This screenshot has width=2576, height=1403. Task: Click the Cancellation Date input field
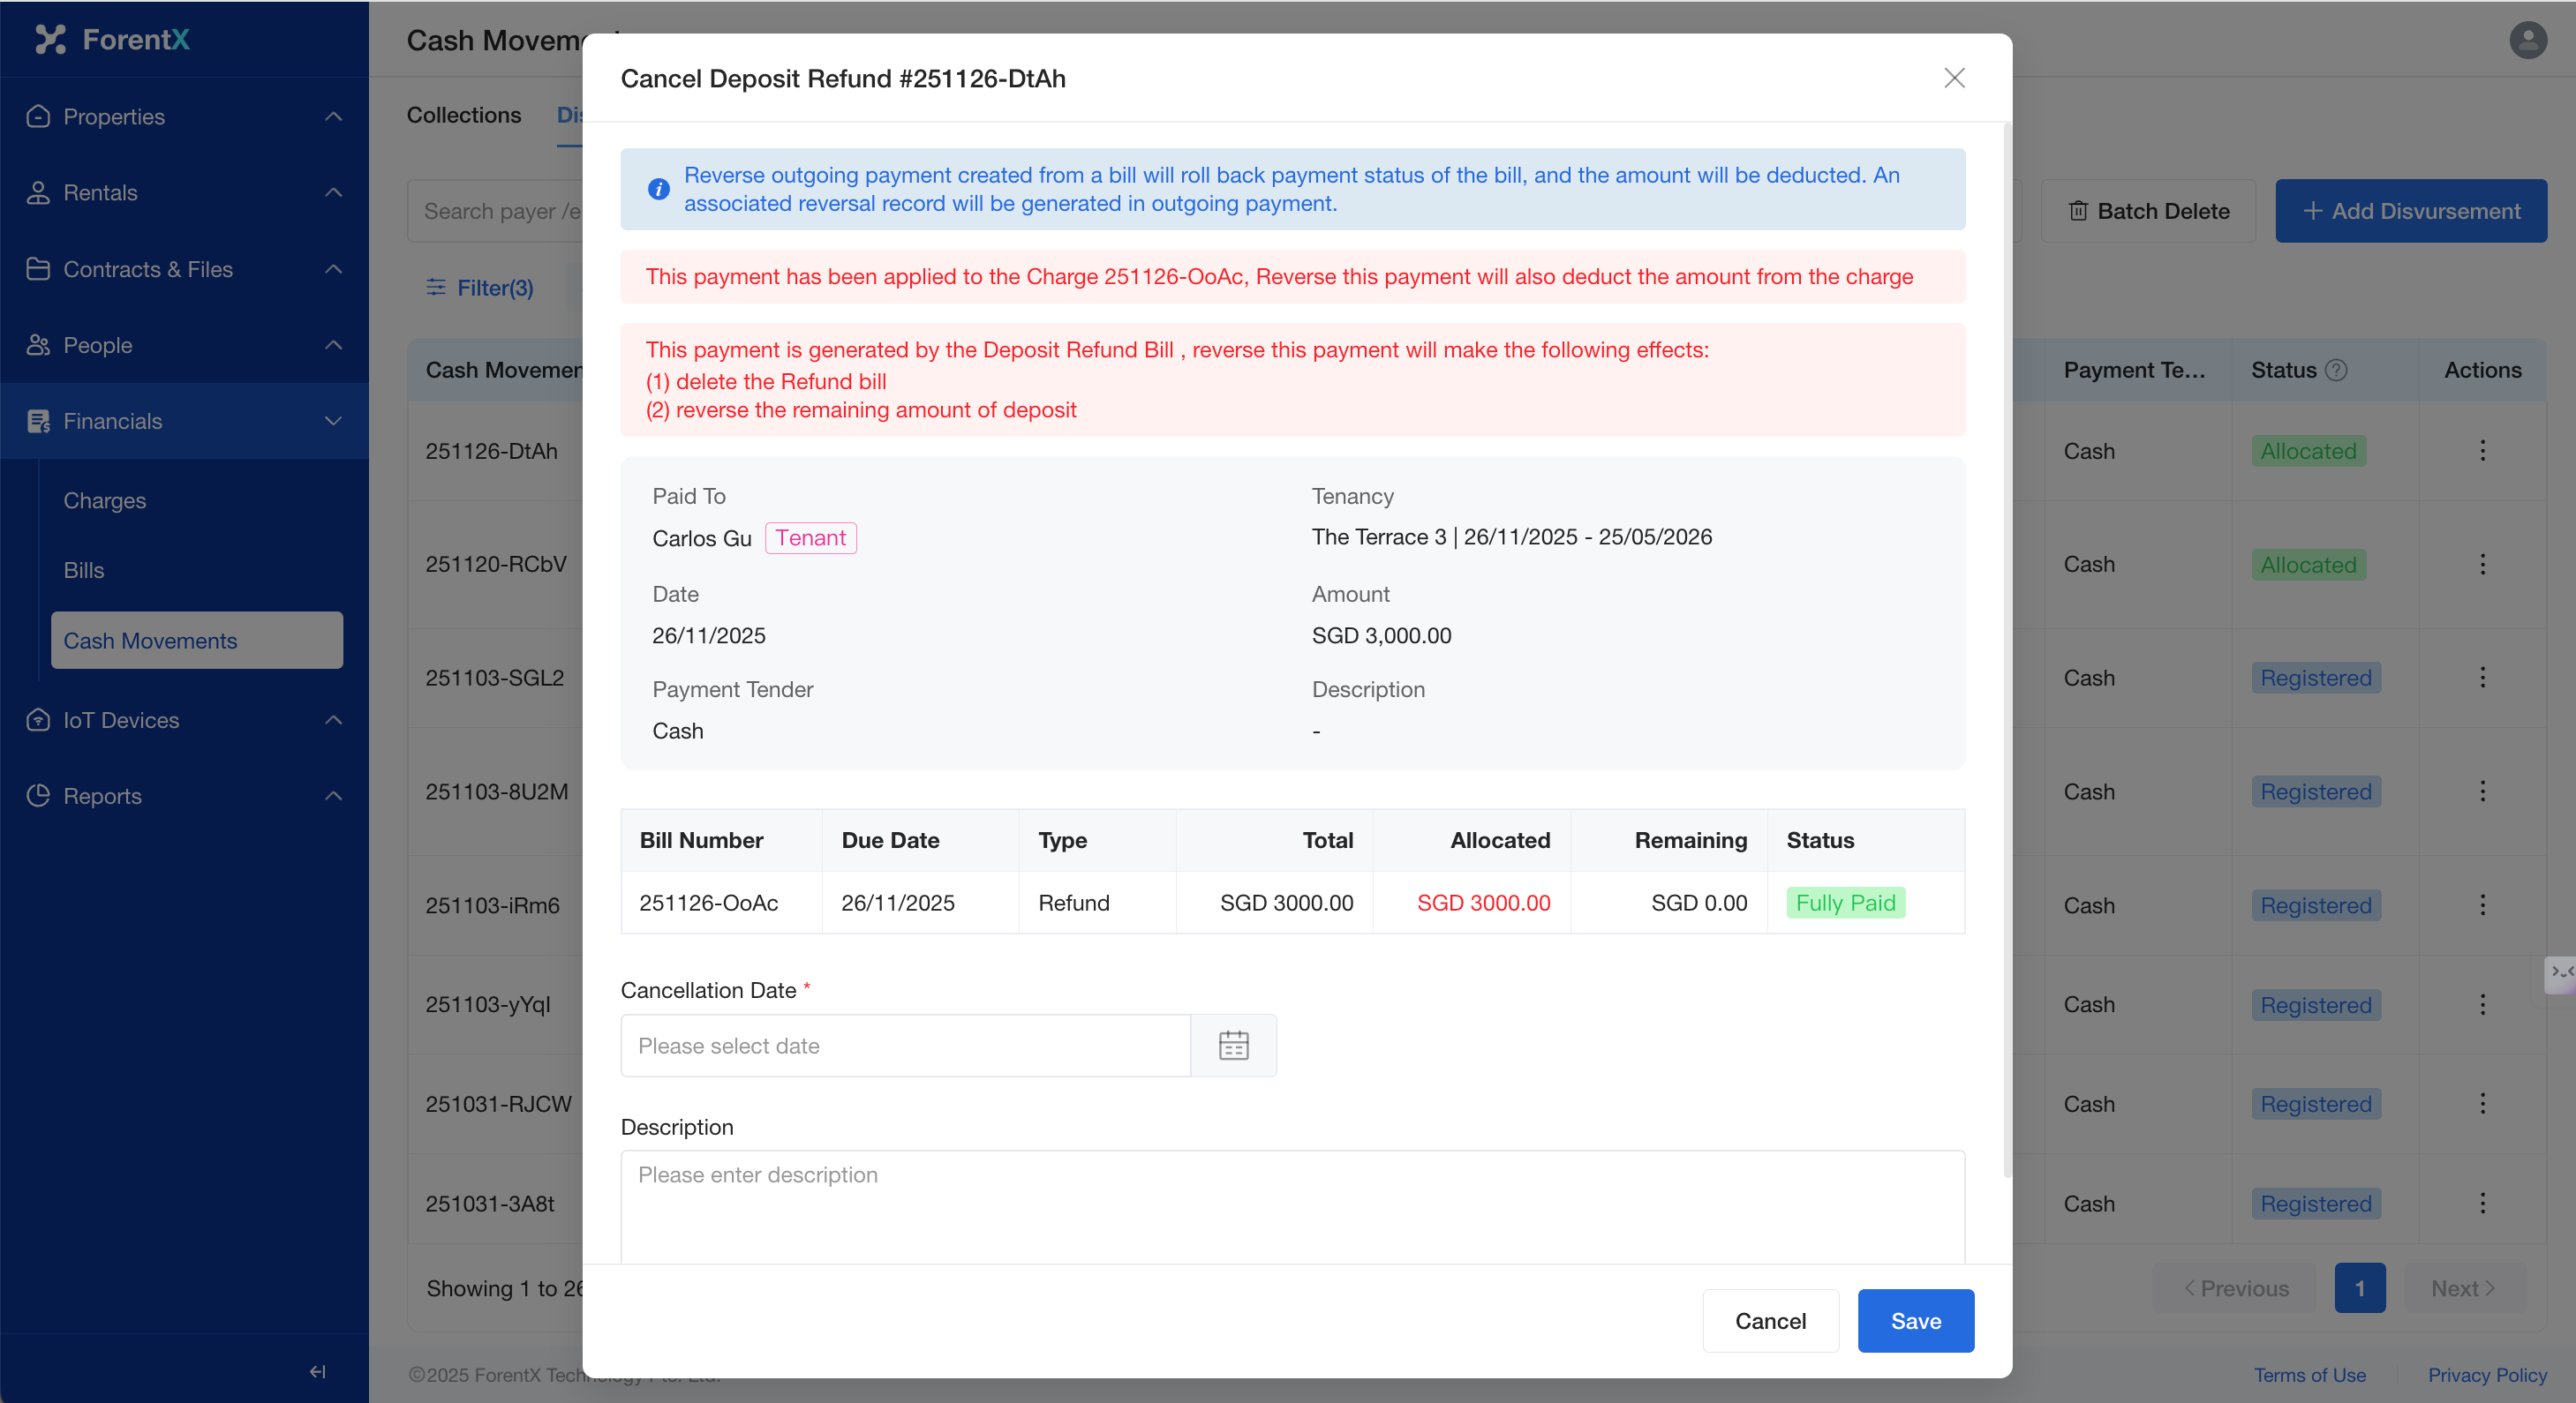(905, 1046)
